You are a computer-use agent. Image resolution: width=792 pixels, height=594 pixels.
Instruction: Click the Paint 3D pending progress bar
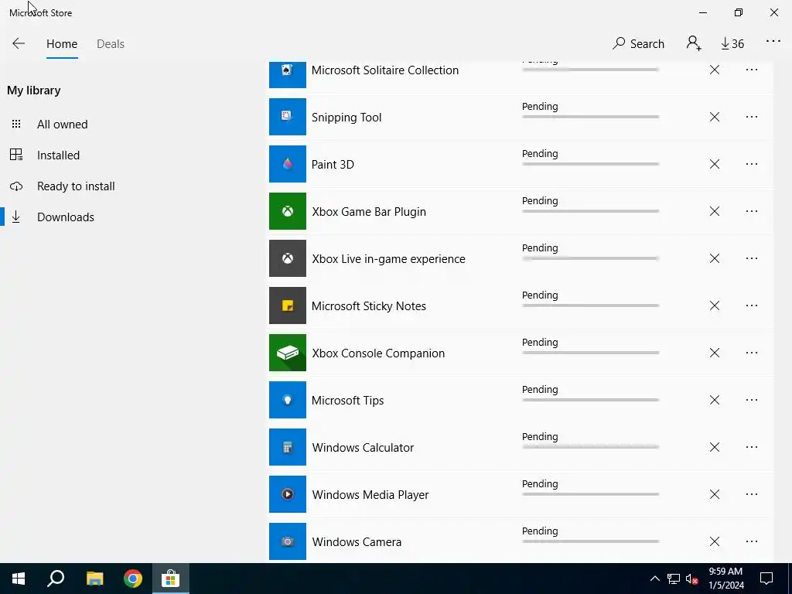click(x=590, y=164)
